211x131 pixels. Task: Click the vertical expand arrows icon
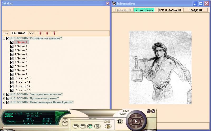47,33
